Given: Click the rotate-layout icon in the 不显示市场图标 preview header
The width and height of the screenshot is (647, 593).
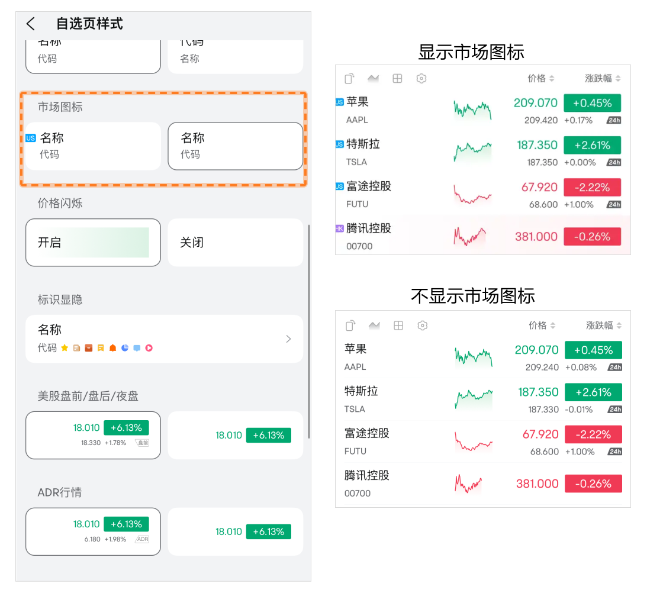Looking at the screenshot, I should pos(350,325).
